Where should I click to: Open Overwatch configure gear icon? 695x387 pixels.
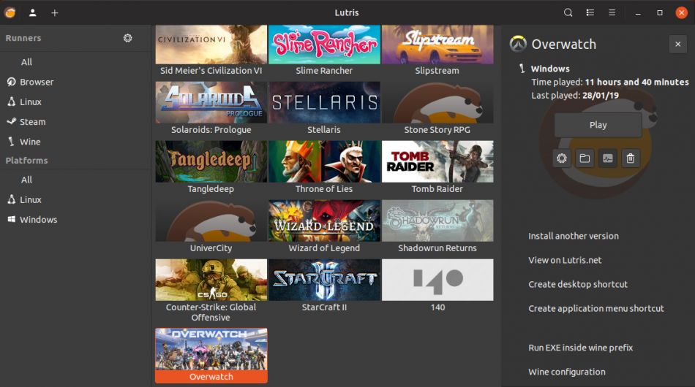pos(562,158)
